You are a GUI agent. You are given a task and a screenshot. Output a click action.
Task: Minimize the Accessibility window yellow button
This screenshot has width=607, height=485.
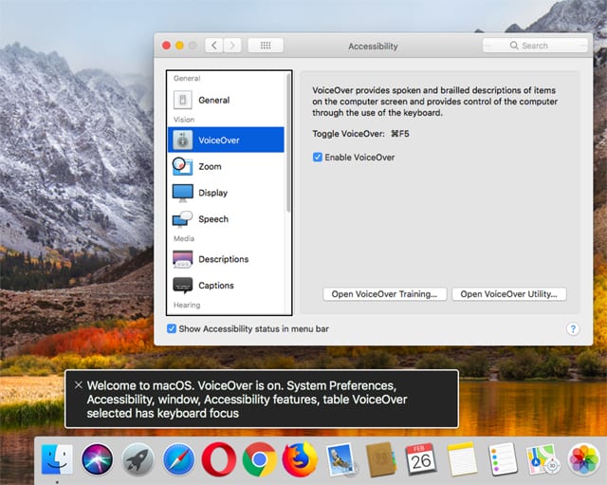tap(179, 46)
